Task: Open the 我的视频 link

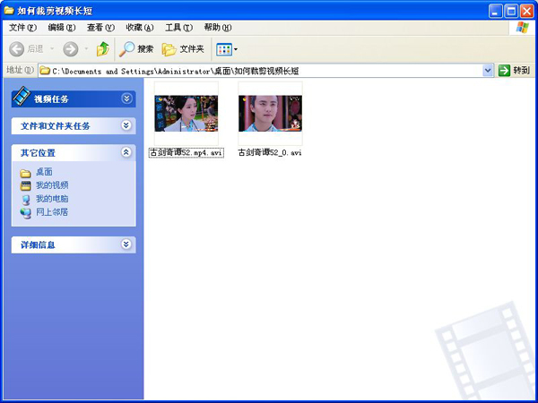Action: (x=52, y=185)
